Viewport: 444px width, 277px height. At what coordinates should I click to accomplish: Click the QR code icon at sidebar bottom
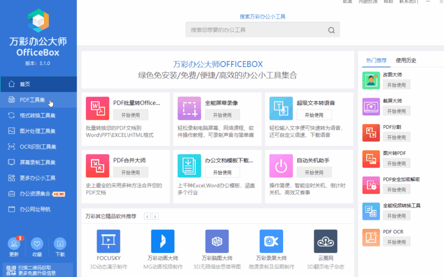[11, 270]
